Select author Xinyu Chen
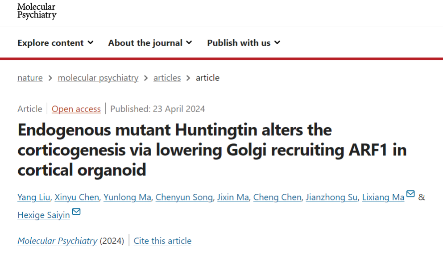The height and width of the screenshot is (255, 443). [78, 197]
